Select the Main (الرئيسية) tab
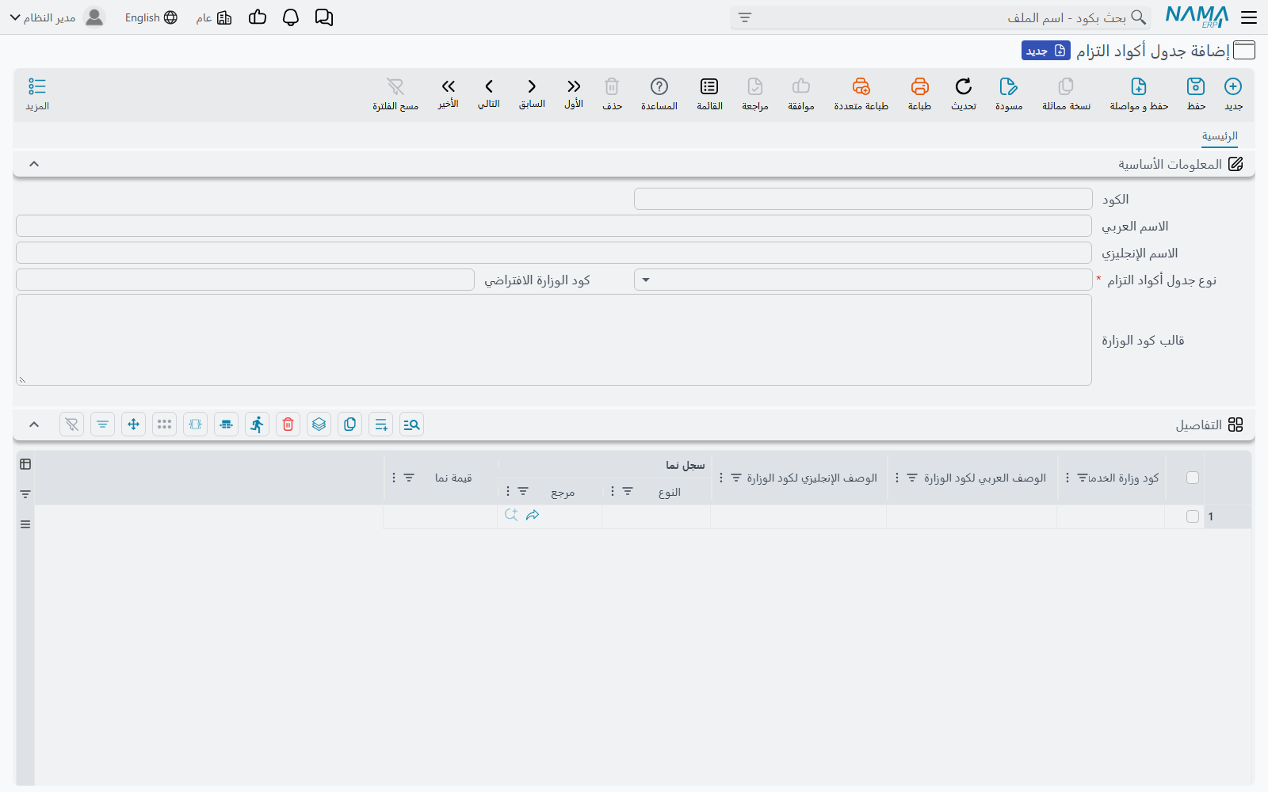The image size is (1268, 792). tap(1220, 136)
